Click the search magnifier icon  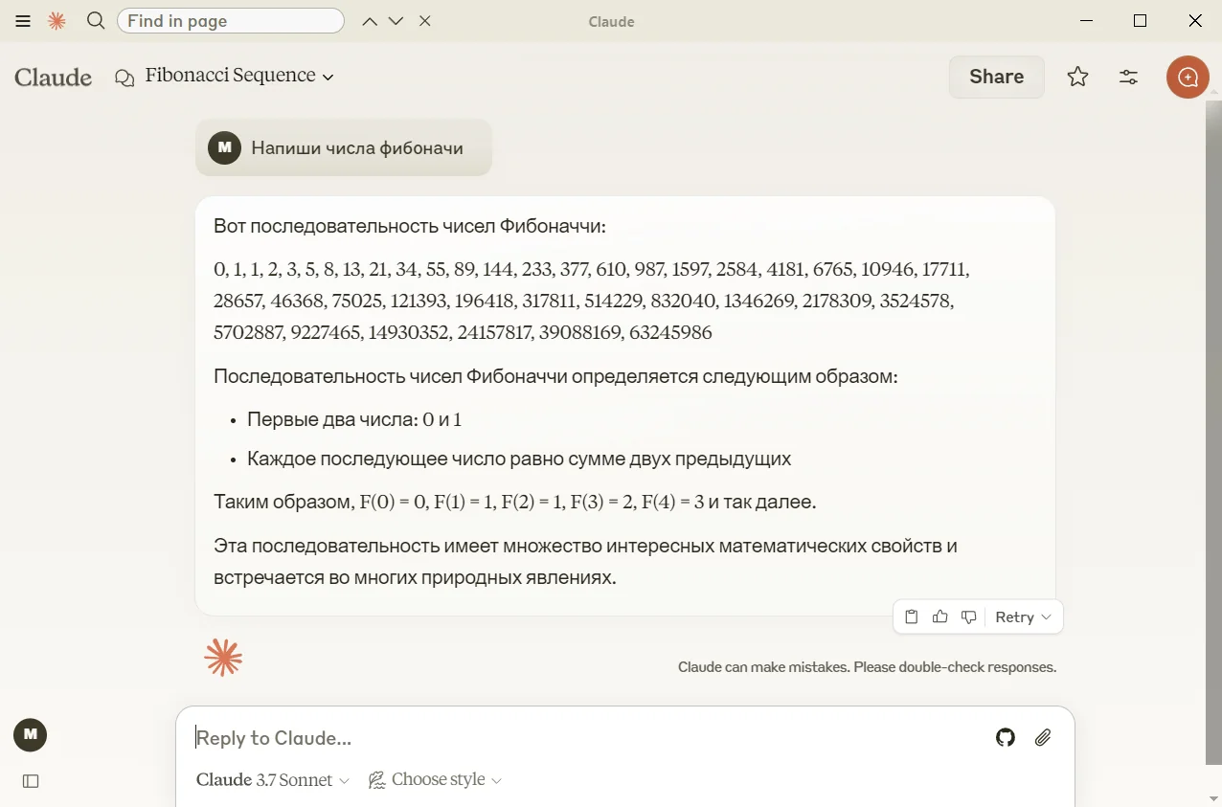click(x=95, y=21)
